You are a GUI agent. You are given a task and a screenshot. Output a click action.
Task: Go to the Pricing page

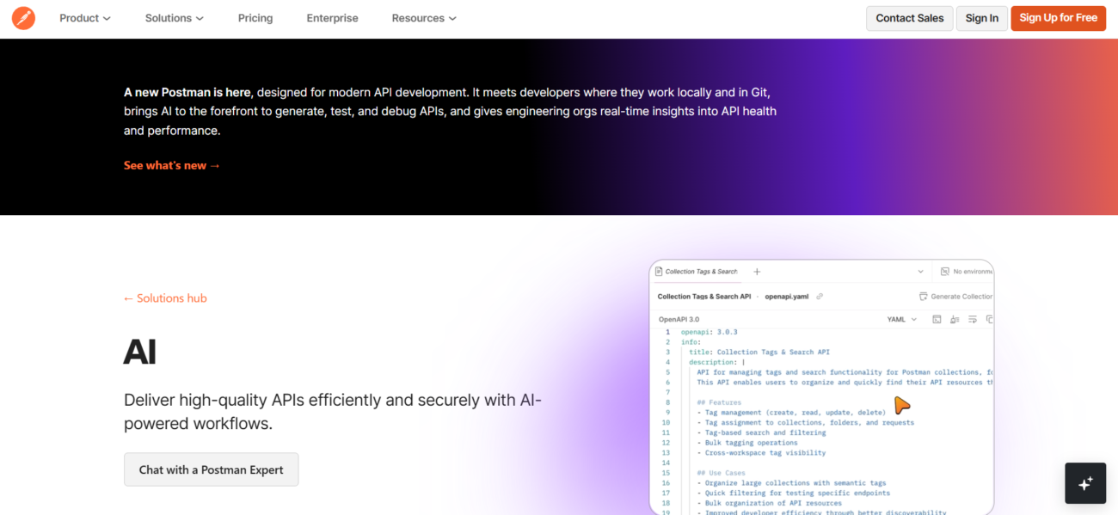point(255,18)
